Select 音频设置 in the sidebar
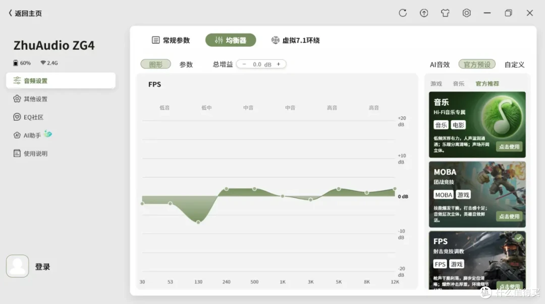This screenshot has width=545, height=304. (61, 81)
